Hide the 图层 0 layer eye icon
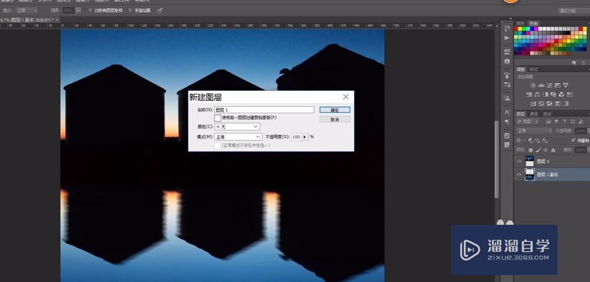This screenshot has width=590, height=282. click(x=519, y=161)
